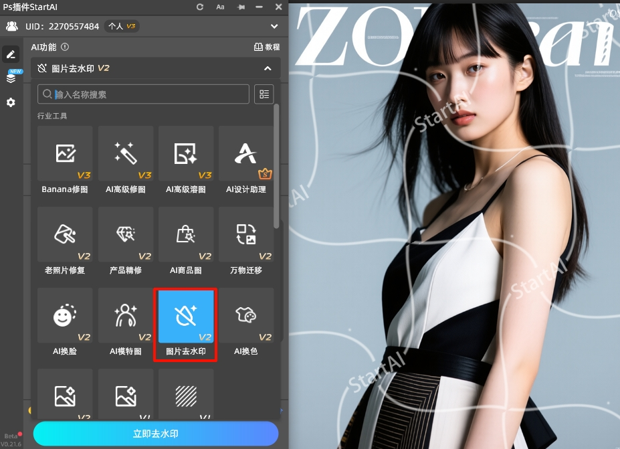Screen dimensions: 620x449
Task: Click the tool name search field
Action: click(144, 94)
